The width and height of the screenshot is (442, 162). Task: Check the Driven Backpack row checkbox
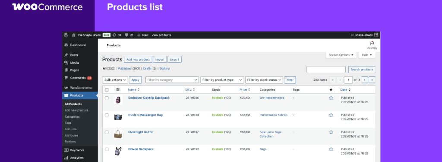tap(107, 150)
